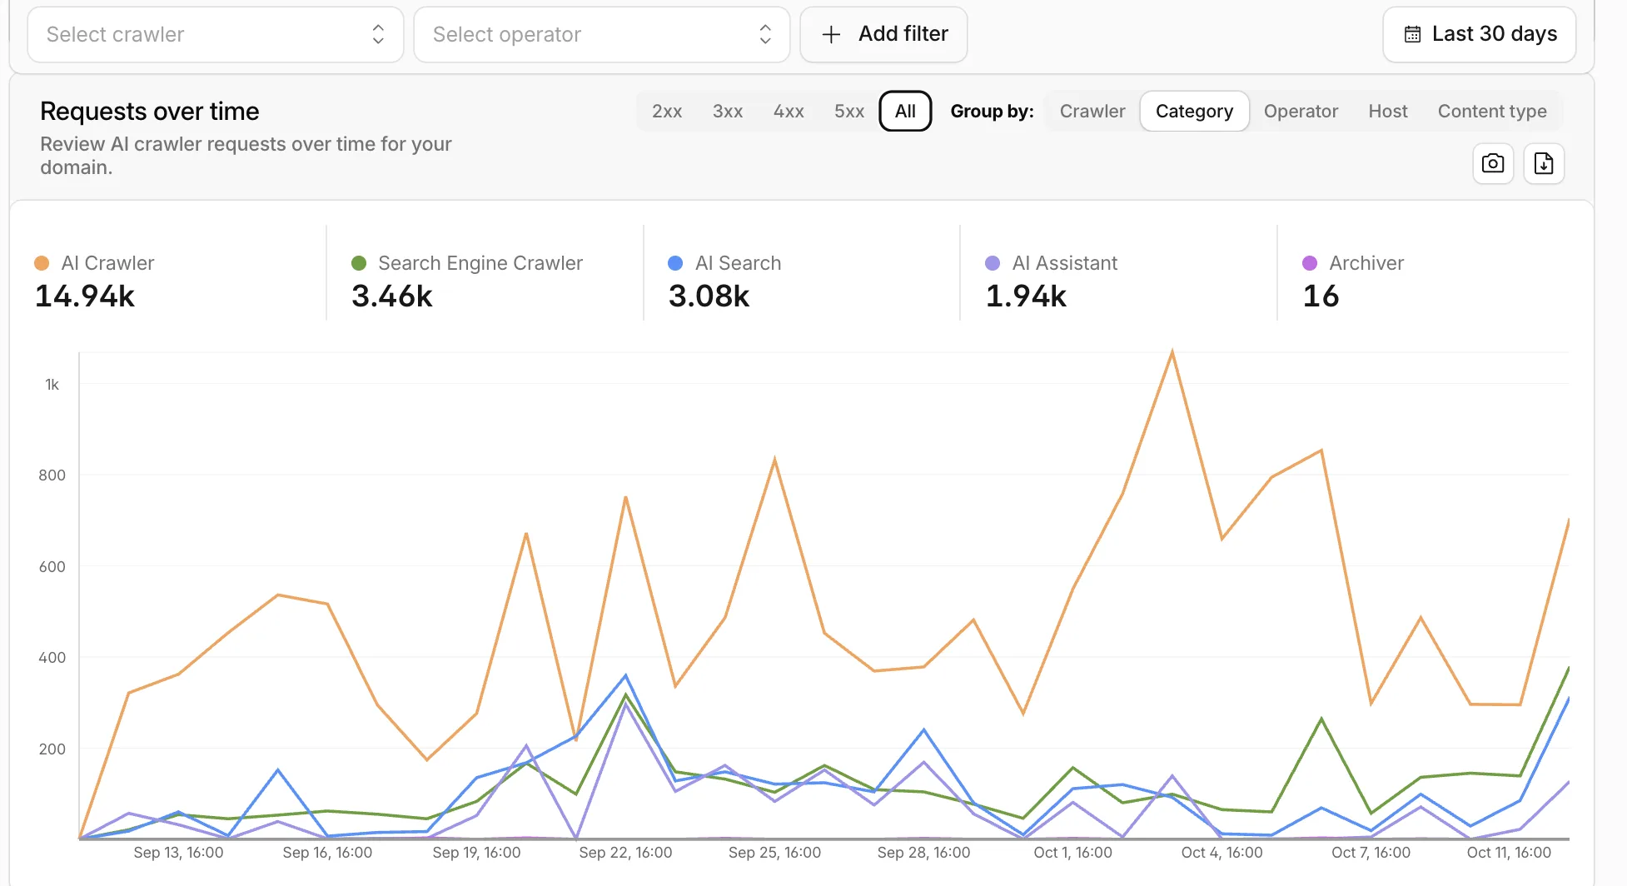Click the Archiver count 16
This screenshot has width=1627, height=886.
(x=1321, y=296)
